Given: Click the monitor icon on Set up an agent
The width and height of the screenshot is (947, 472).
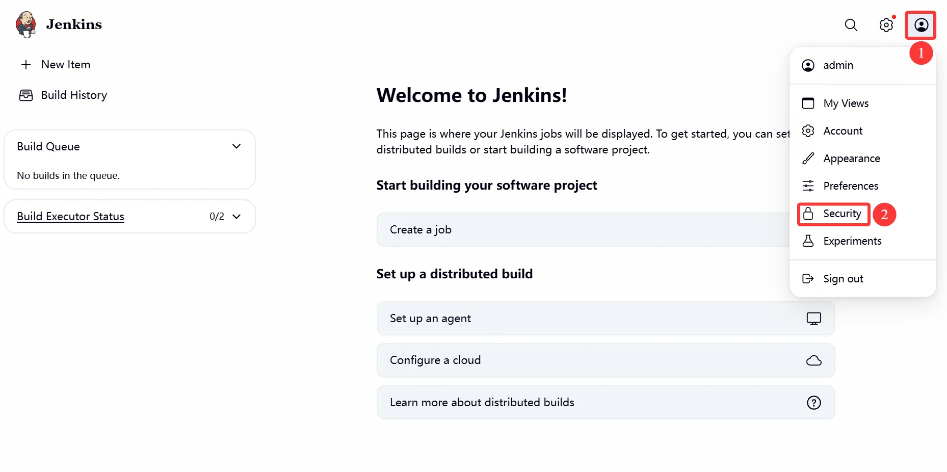Looking at the screenshot, I should (813, 319).
